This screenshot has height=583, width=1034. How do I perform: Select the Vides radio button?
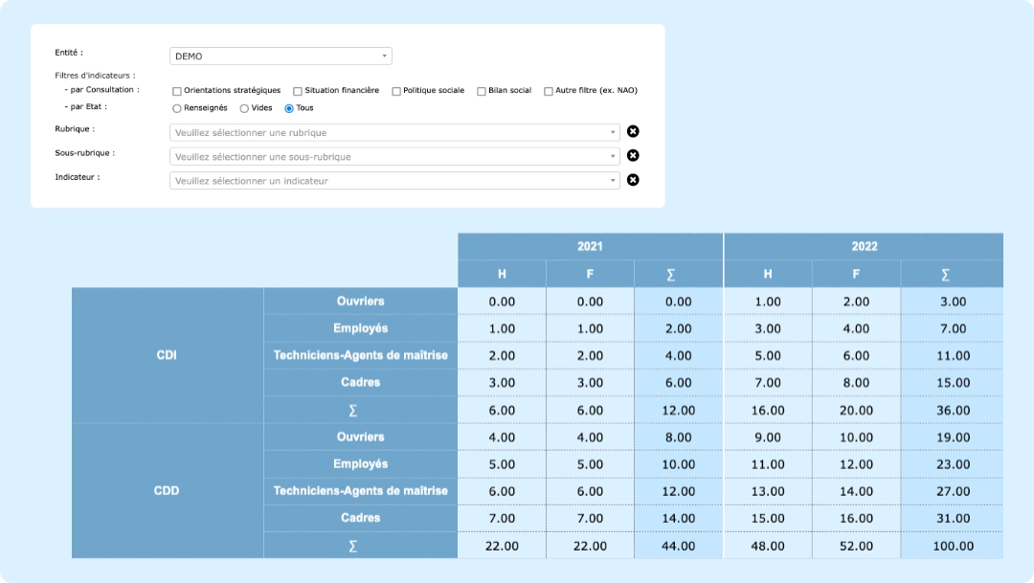click(x=243, y=108)
